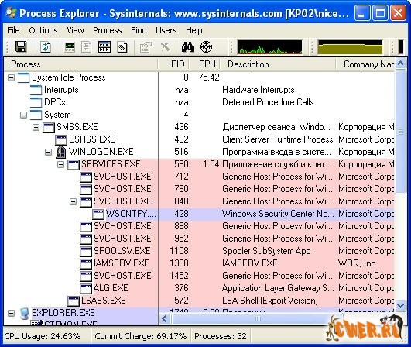Open the Find menu
The width and height of the screenshot is (411, 347).
coord(139,30)
